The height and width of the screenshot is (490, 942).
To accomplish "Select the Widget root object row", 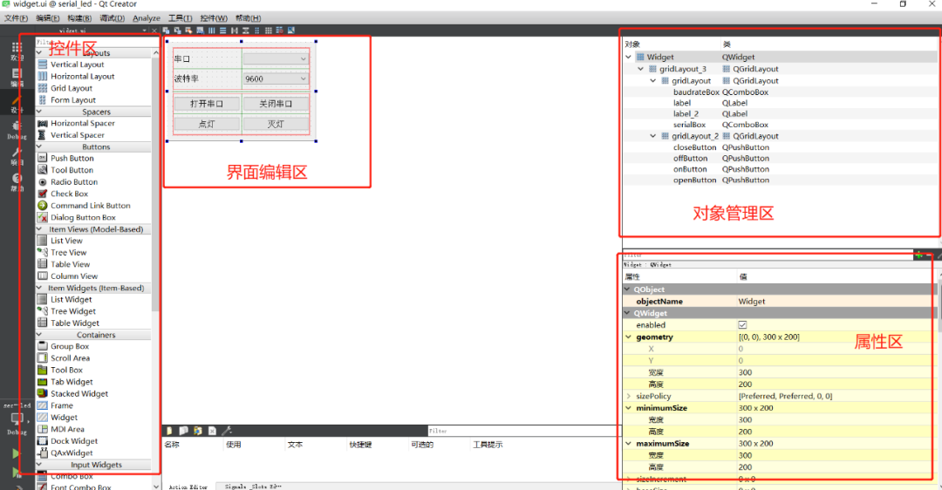I will click(780, 57).
